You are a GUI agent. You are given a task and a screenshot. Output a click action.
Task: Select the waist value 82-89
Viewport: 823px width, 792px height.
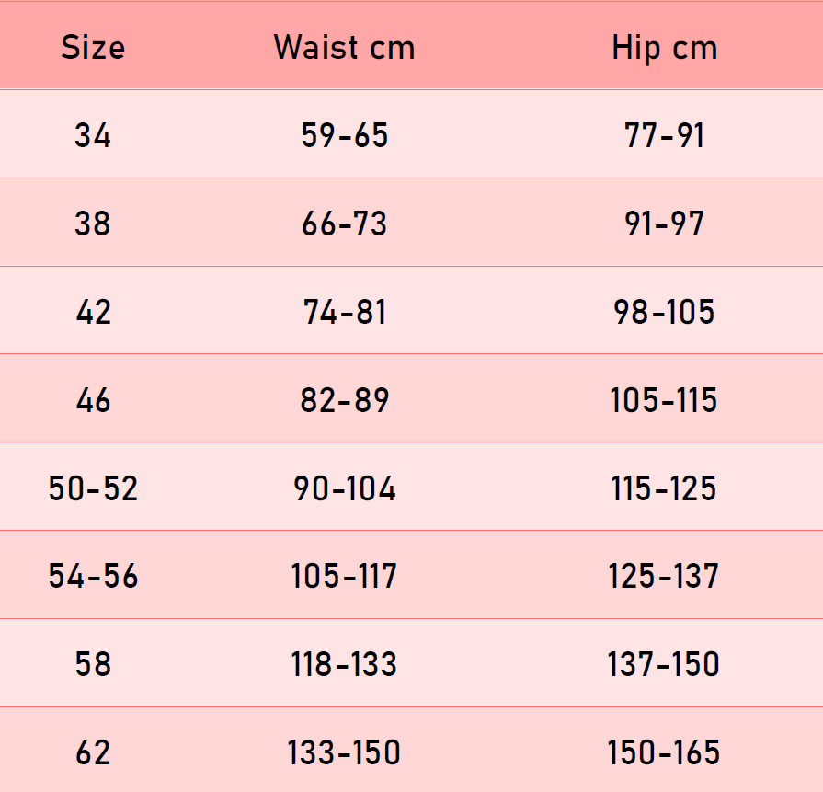pos(345,400)
